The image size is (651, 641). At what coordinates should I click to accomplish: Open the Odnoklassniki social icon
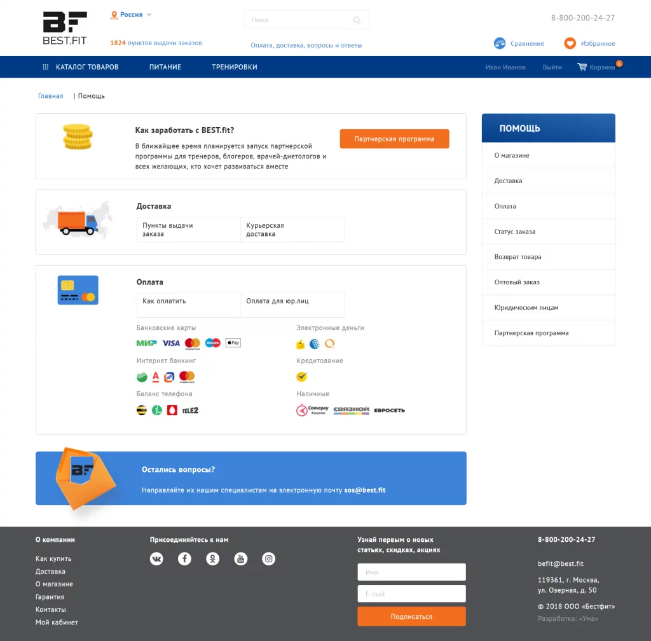[212, 559]
